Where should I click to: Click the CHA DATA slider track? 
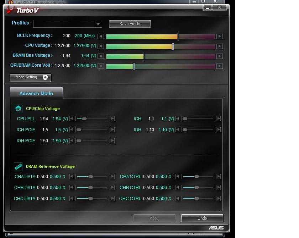click(92, 176)
